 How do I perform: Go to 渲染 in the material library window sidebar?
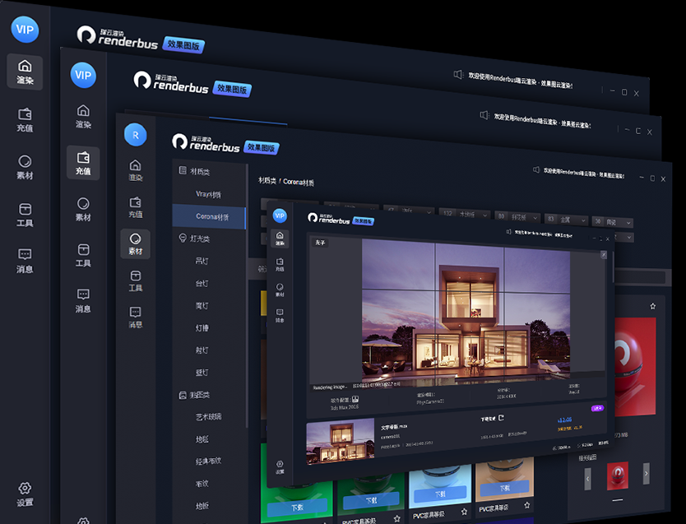[x=136, y=170]
